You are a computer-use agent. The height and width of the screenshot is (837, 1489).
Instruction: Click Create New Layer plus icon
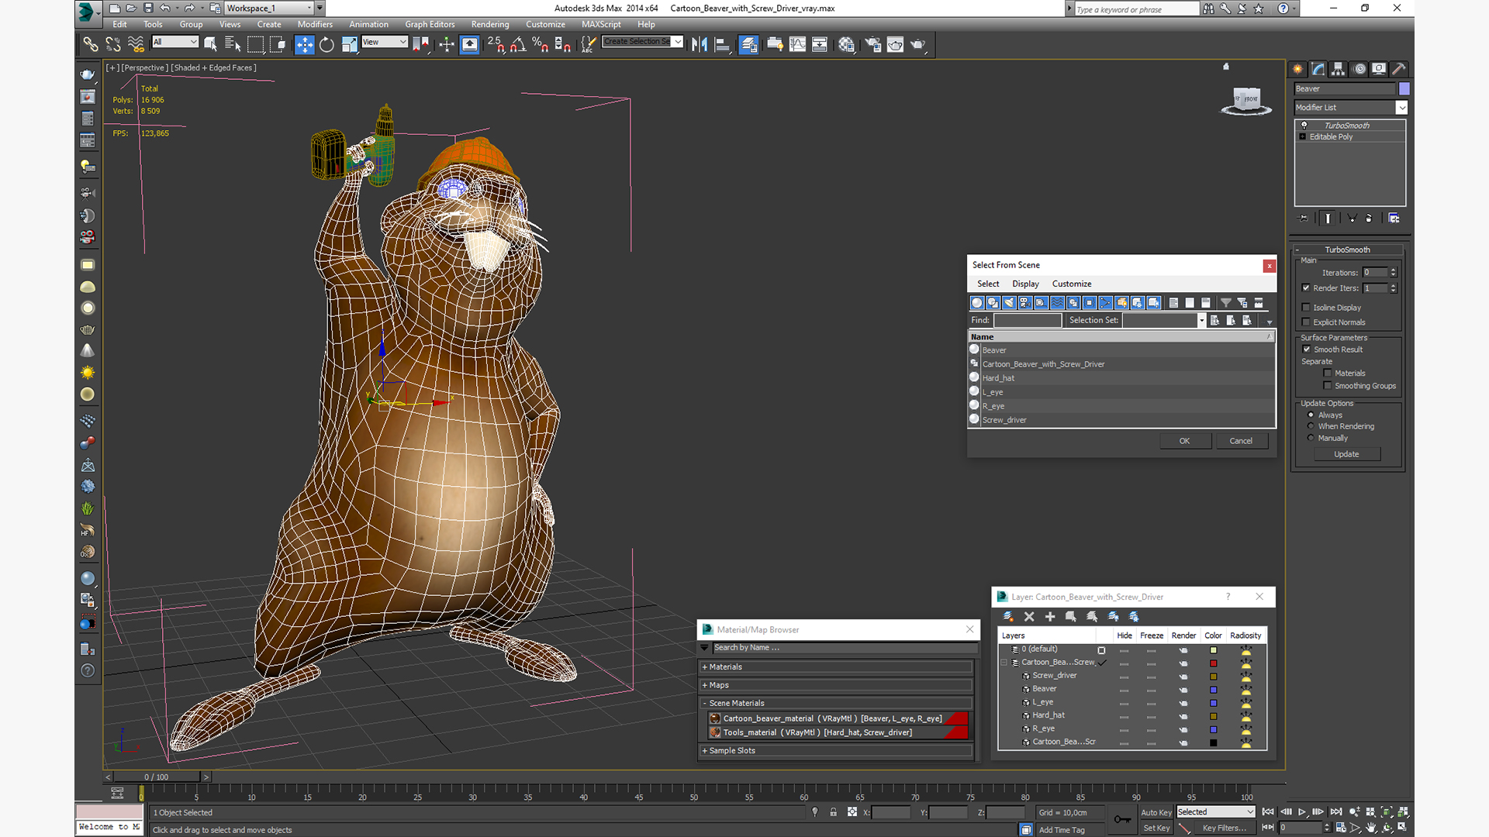1050,617
